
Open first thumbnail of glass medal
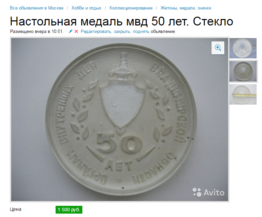pyautogui.click(x=243, y=48)
